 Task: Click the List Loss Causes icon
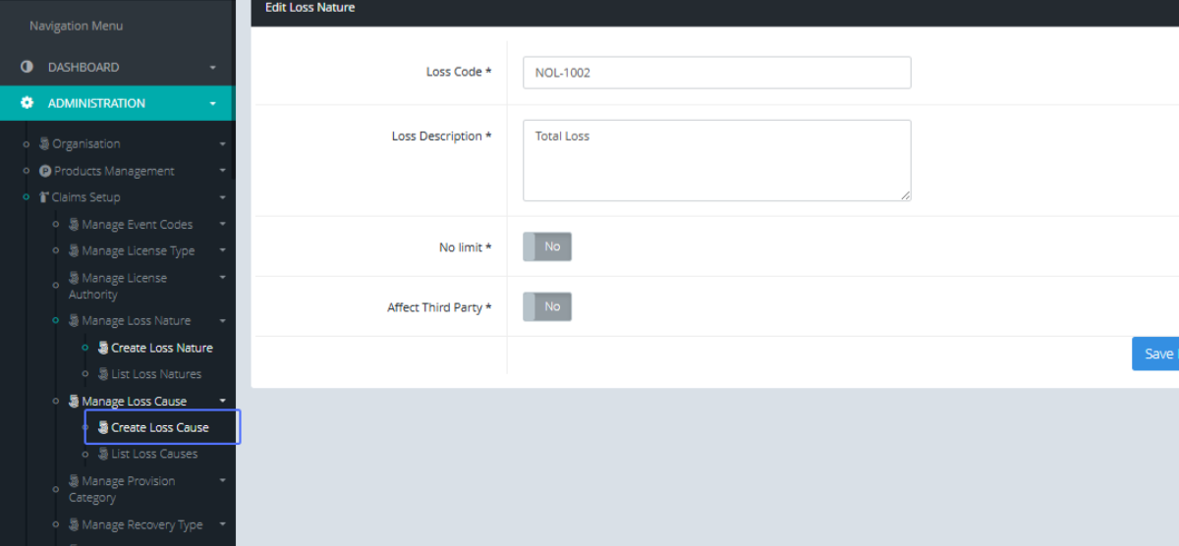[x=103, y=455]
